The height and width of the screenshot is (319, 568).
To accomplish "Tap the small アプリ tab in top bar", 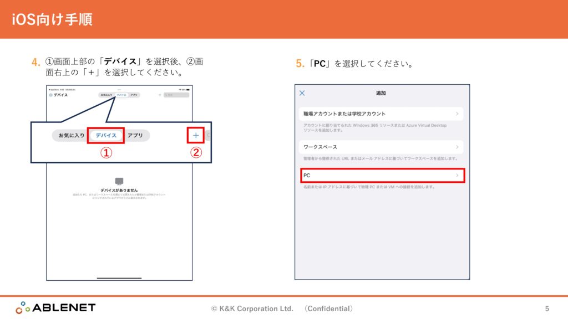I will click(134, 95).
